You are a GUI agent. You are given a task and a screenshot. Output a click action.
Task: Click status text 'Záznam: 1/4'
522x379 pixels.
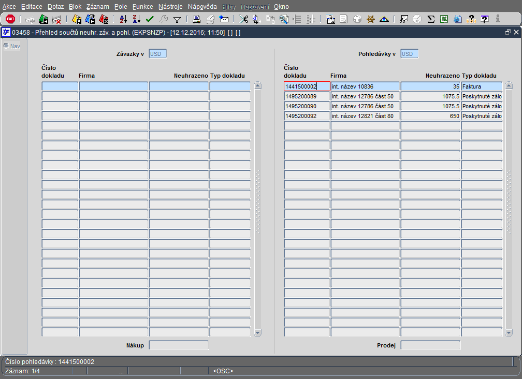23,371
